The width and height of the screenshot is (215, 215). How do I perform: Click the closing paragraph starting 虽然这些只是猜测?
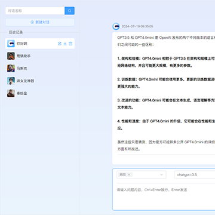click(166, 146)
